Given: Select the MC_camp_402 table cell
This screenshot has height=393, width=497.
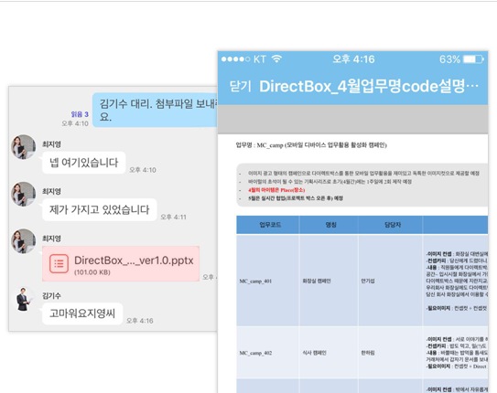Looking at the screenshot, I should pyautogui.click(x=268, y=353).
